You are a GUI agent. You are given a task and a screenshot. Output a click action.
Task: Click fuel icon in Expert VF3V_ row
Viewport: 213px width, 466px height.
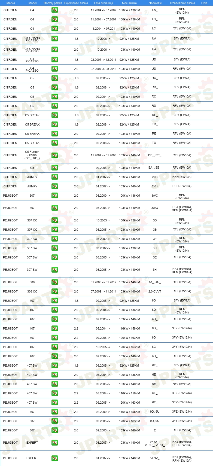55,458
